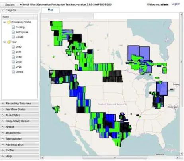The width and height of the screenshot is (184, 161).
Task: Select the 2012 year document icon
Action: click(13, 47)
